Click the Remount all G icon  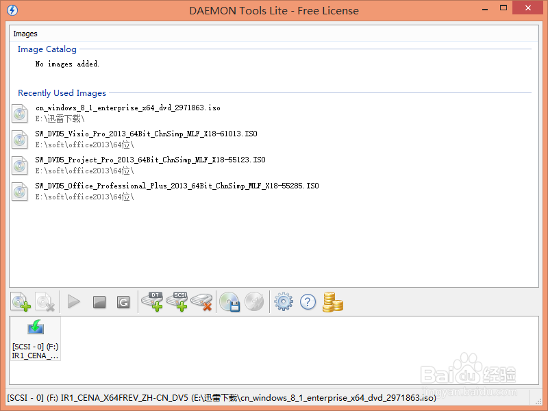123,302
